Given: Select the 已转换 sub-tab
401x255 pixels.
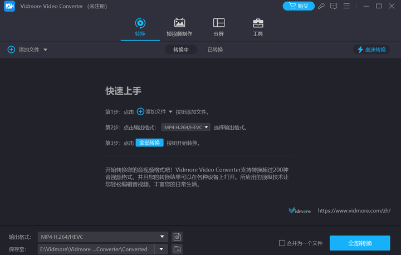Looking at the screenshot, I should point(215,50).
